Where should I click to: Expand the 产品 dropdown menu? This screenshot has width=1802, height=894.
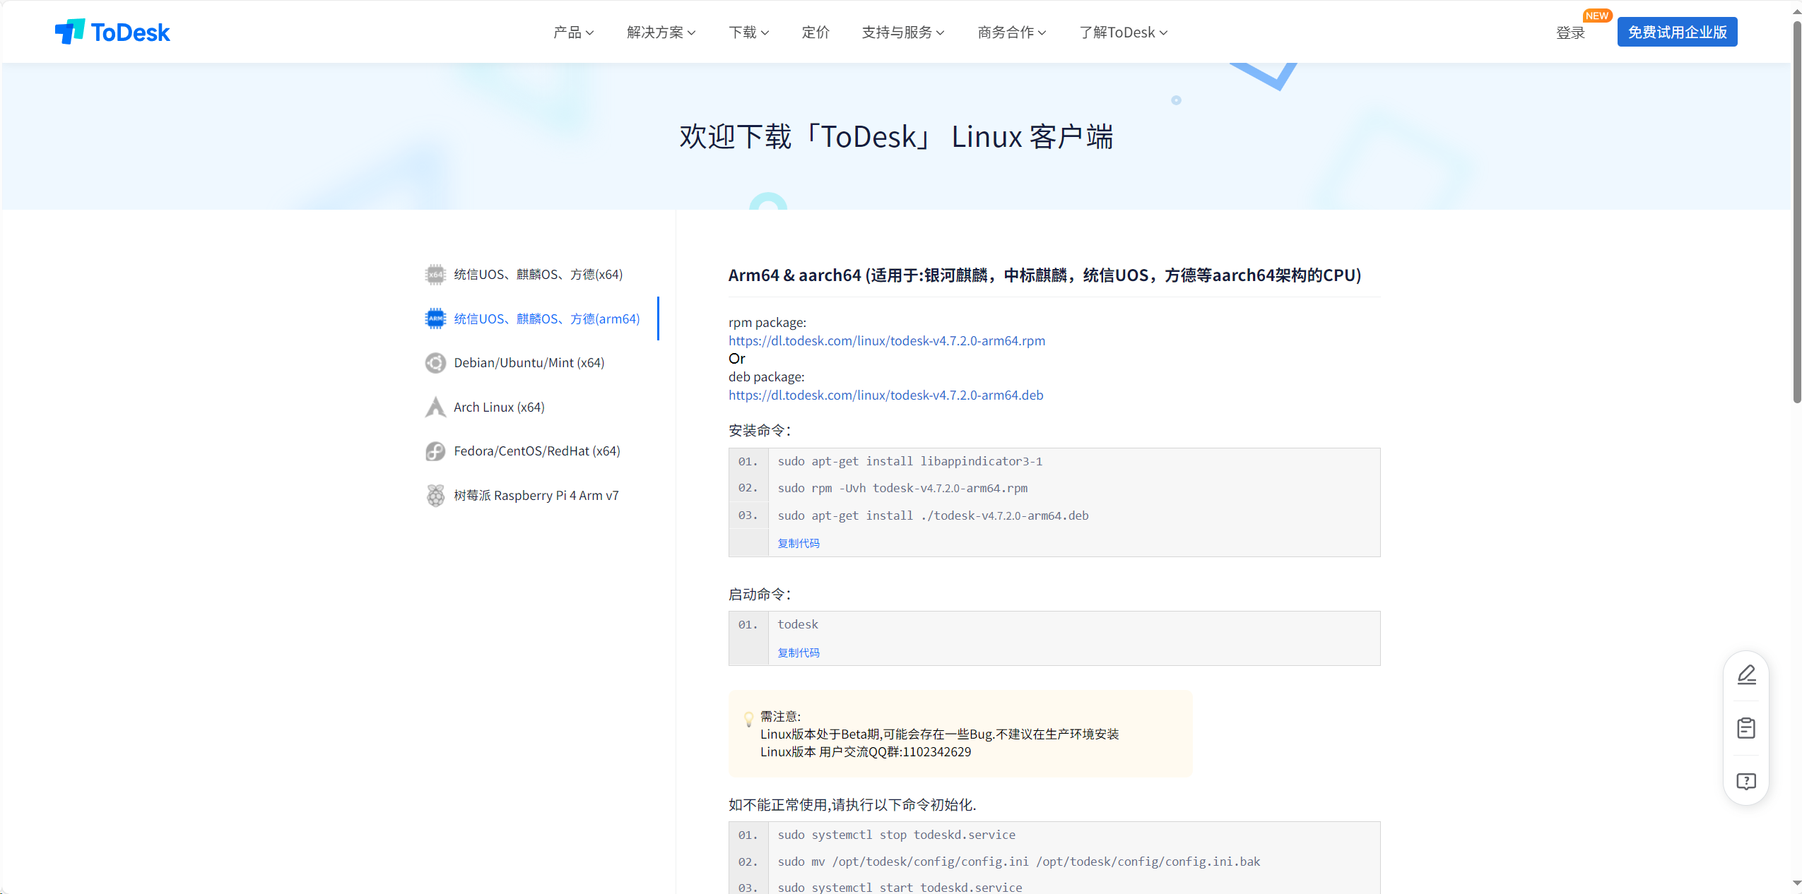[573, 32]
